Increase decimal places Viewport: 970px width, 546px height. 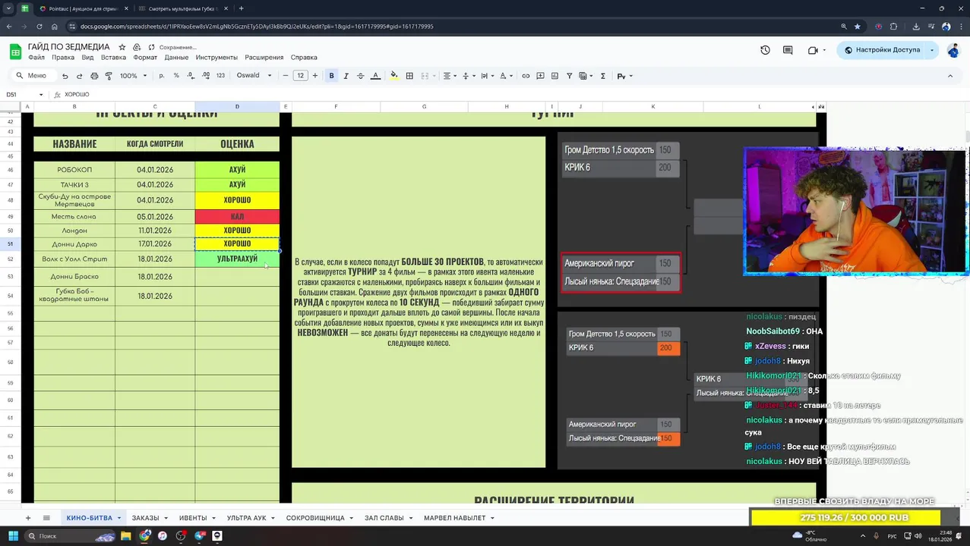[206, 76]
